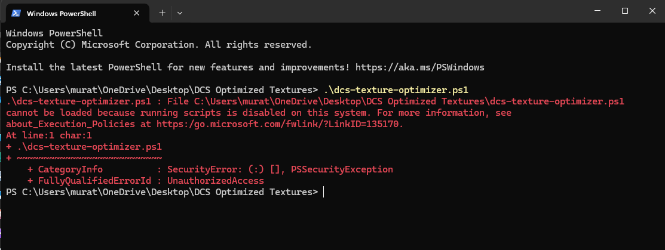Click the PowerShell icon in the tab
665x250 pixels.
coord(16,13)
